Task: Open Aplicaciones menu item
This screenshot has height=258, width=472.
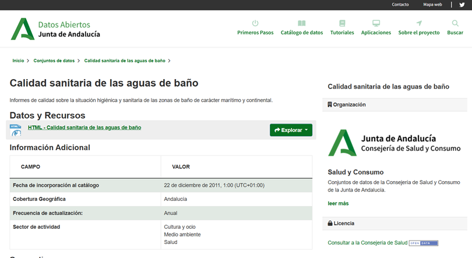Action: [376, 33]
